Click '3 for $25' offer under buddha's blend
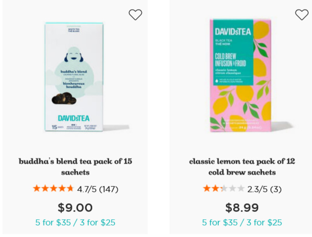 point(97,222)
